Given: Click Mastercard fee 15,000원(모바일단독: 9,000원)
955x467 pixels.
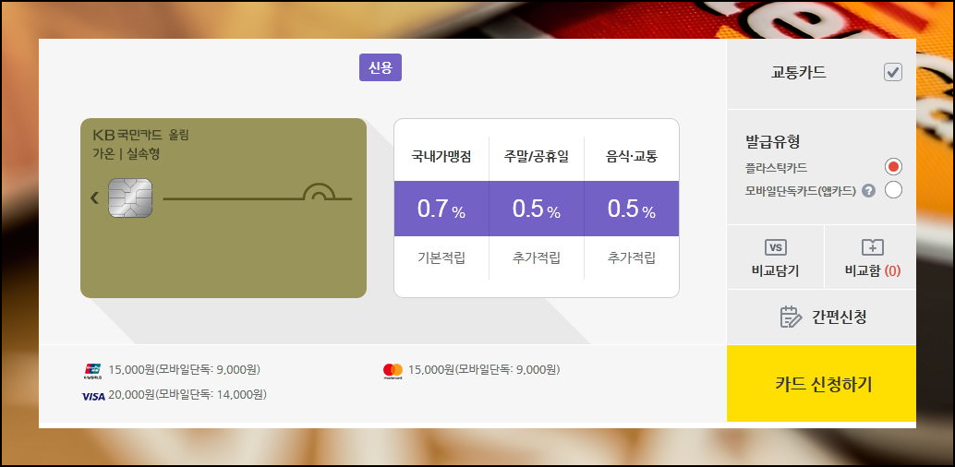Looking at the screenshot, I should click(484, 369).
